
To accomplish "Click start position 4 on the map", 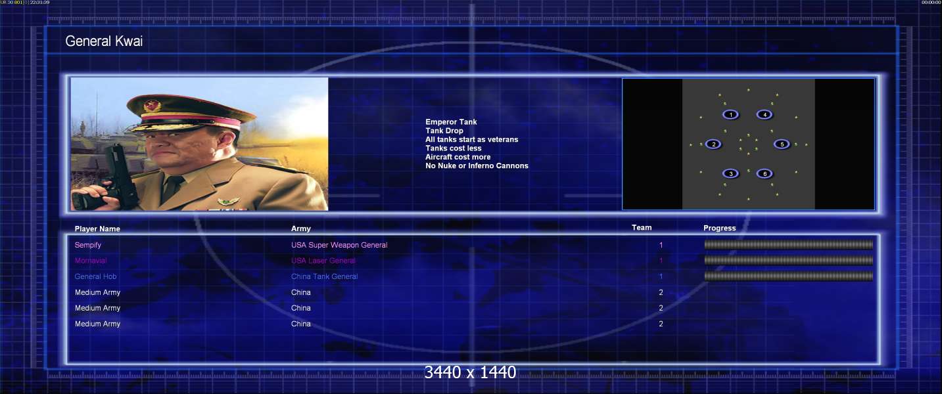I will [x=765, y=114].
